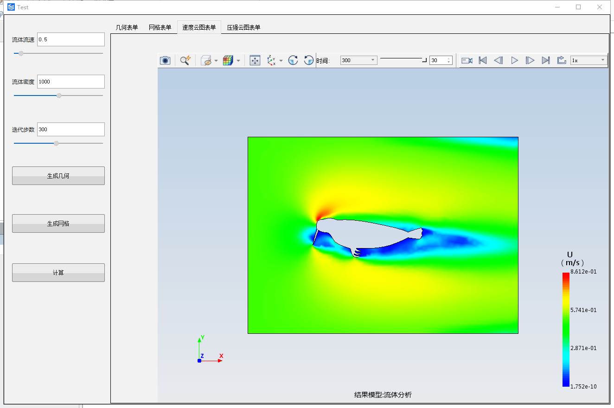Open the time value dropdown showing 300

coord(359,60)
